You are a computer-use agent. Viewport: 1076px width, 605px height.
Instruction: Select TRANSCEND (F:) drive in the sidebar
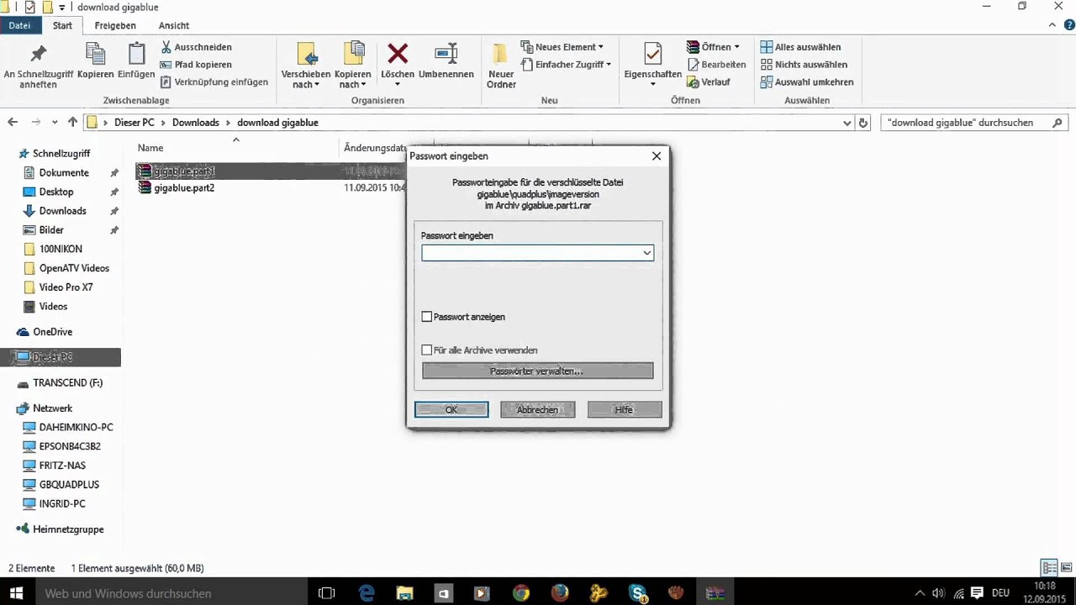click(67, 383)
